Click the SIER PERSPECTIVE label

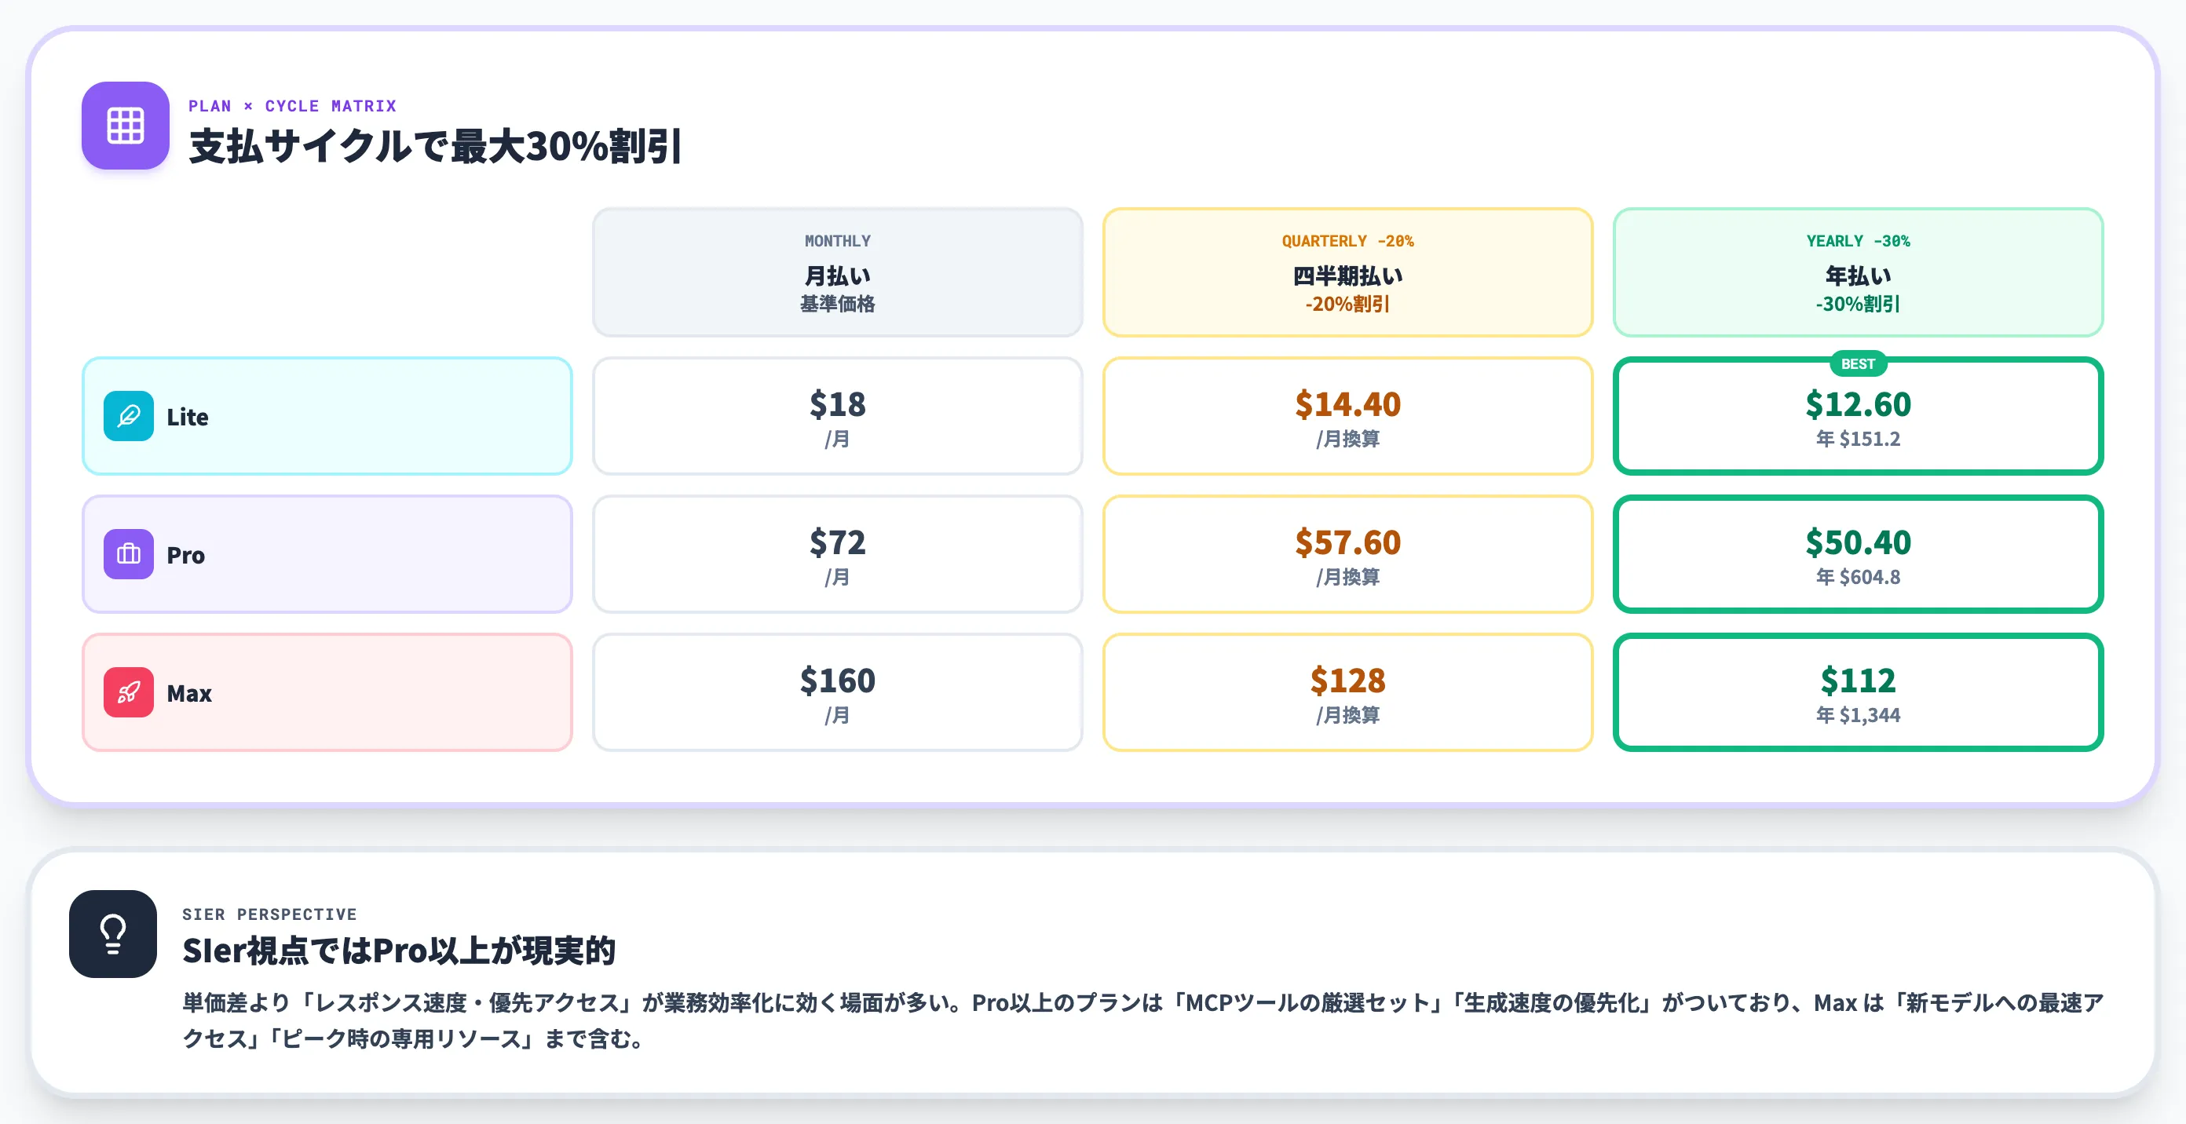coord(270,914)
